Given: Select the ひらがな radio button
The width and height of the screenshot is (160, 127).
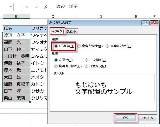Looking at the screenshot, I should click(56, 46).
